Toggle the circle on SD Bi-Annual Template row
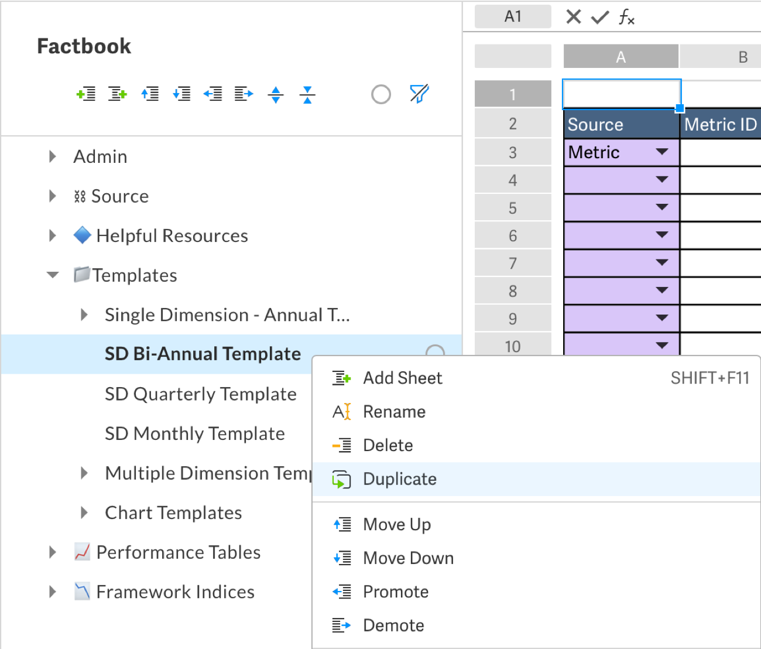This screenshot has height=649, width=761. [435, 351]
